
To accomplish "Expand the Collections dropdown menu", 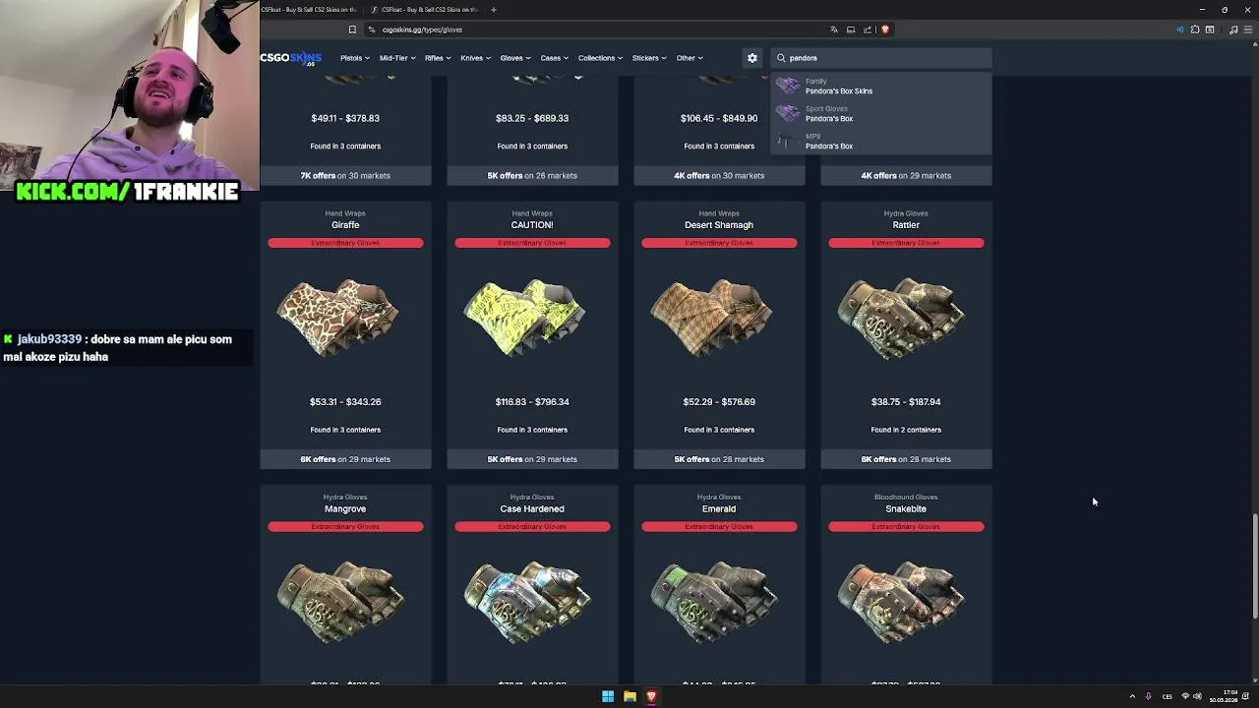I will point(600,58).
